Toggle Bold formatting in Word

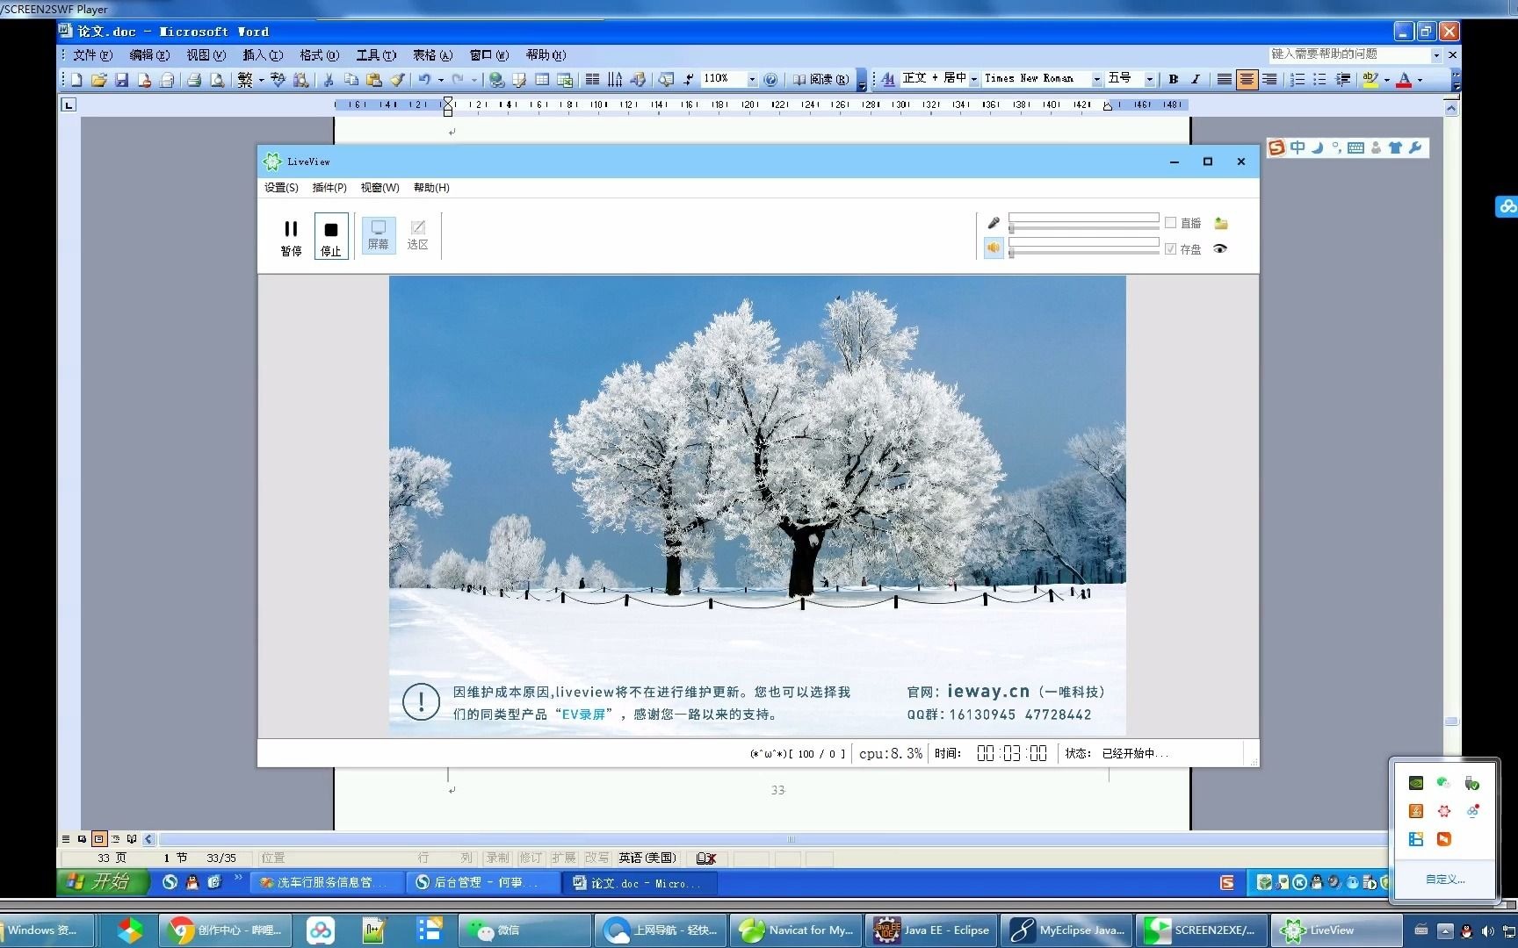pyautogui.click(x=1173, y=80)
